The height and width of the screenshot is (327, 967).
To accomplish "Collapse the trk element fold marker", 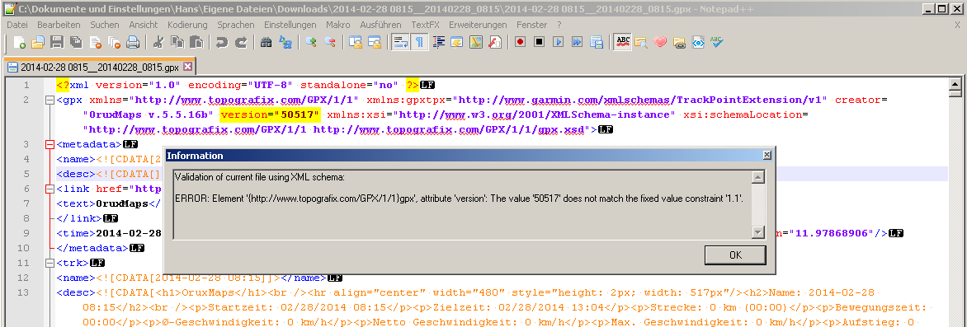I will (50, 263).
